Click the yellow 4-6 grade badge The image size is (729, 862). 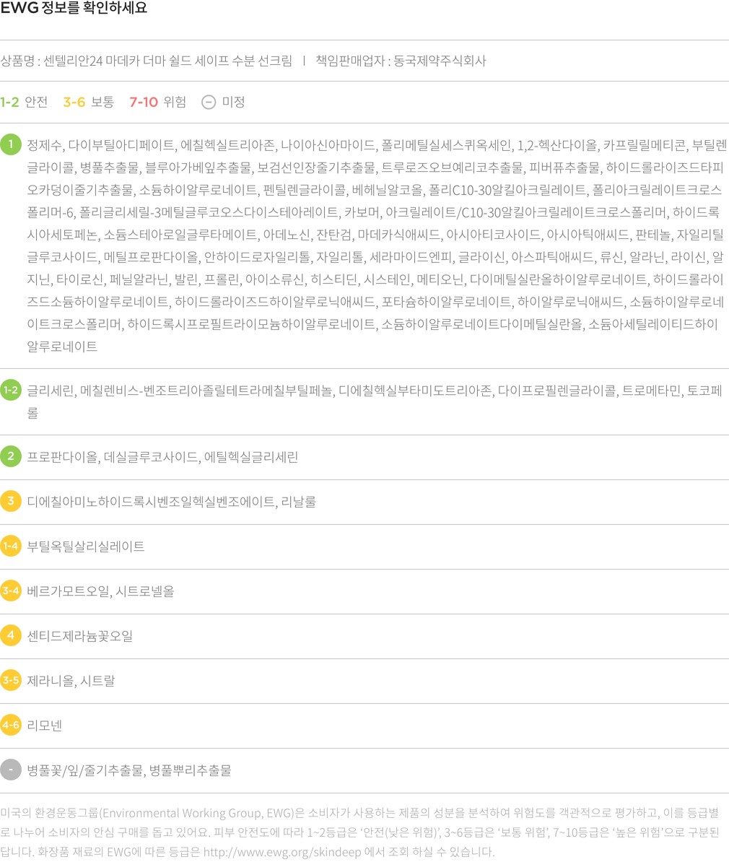[11, 725]
